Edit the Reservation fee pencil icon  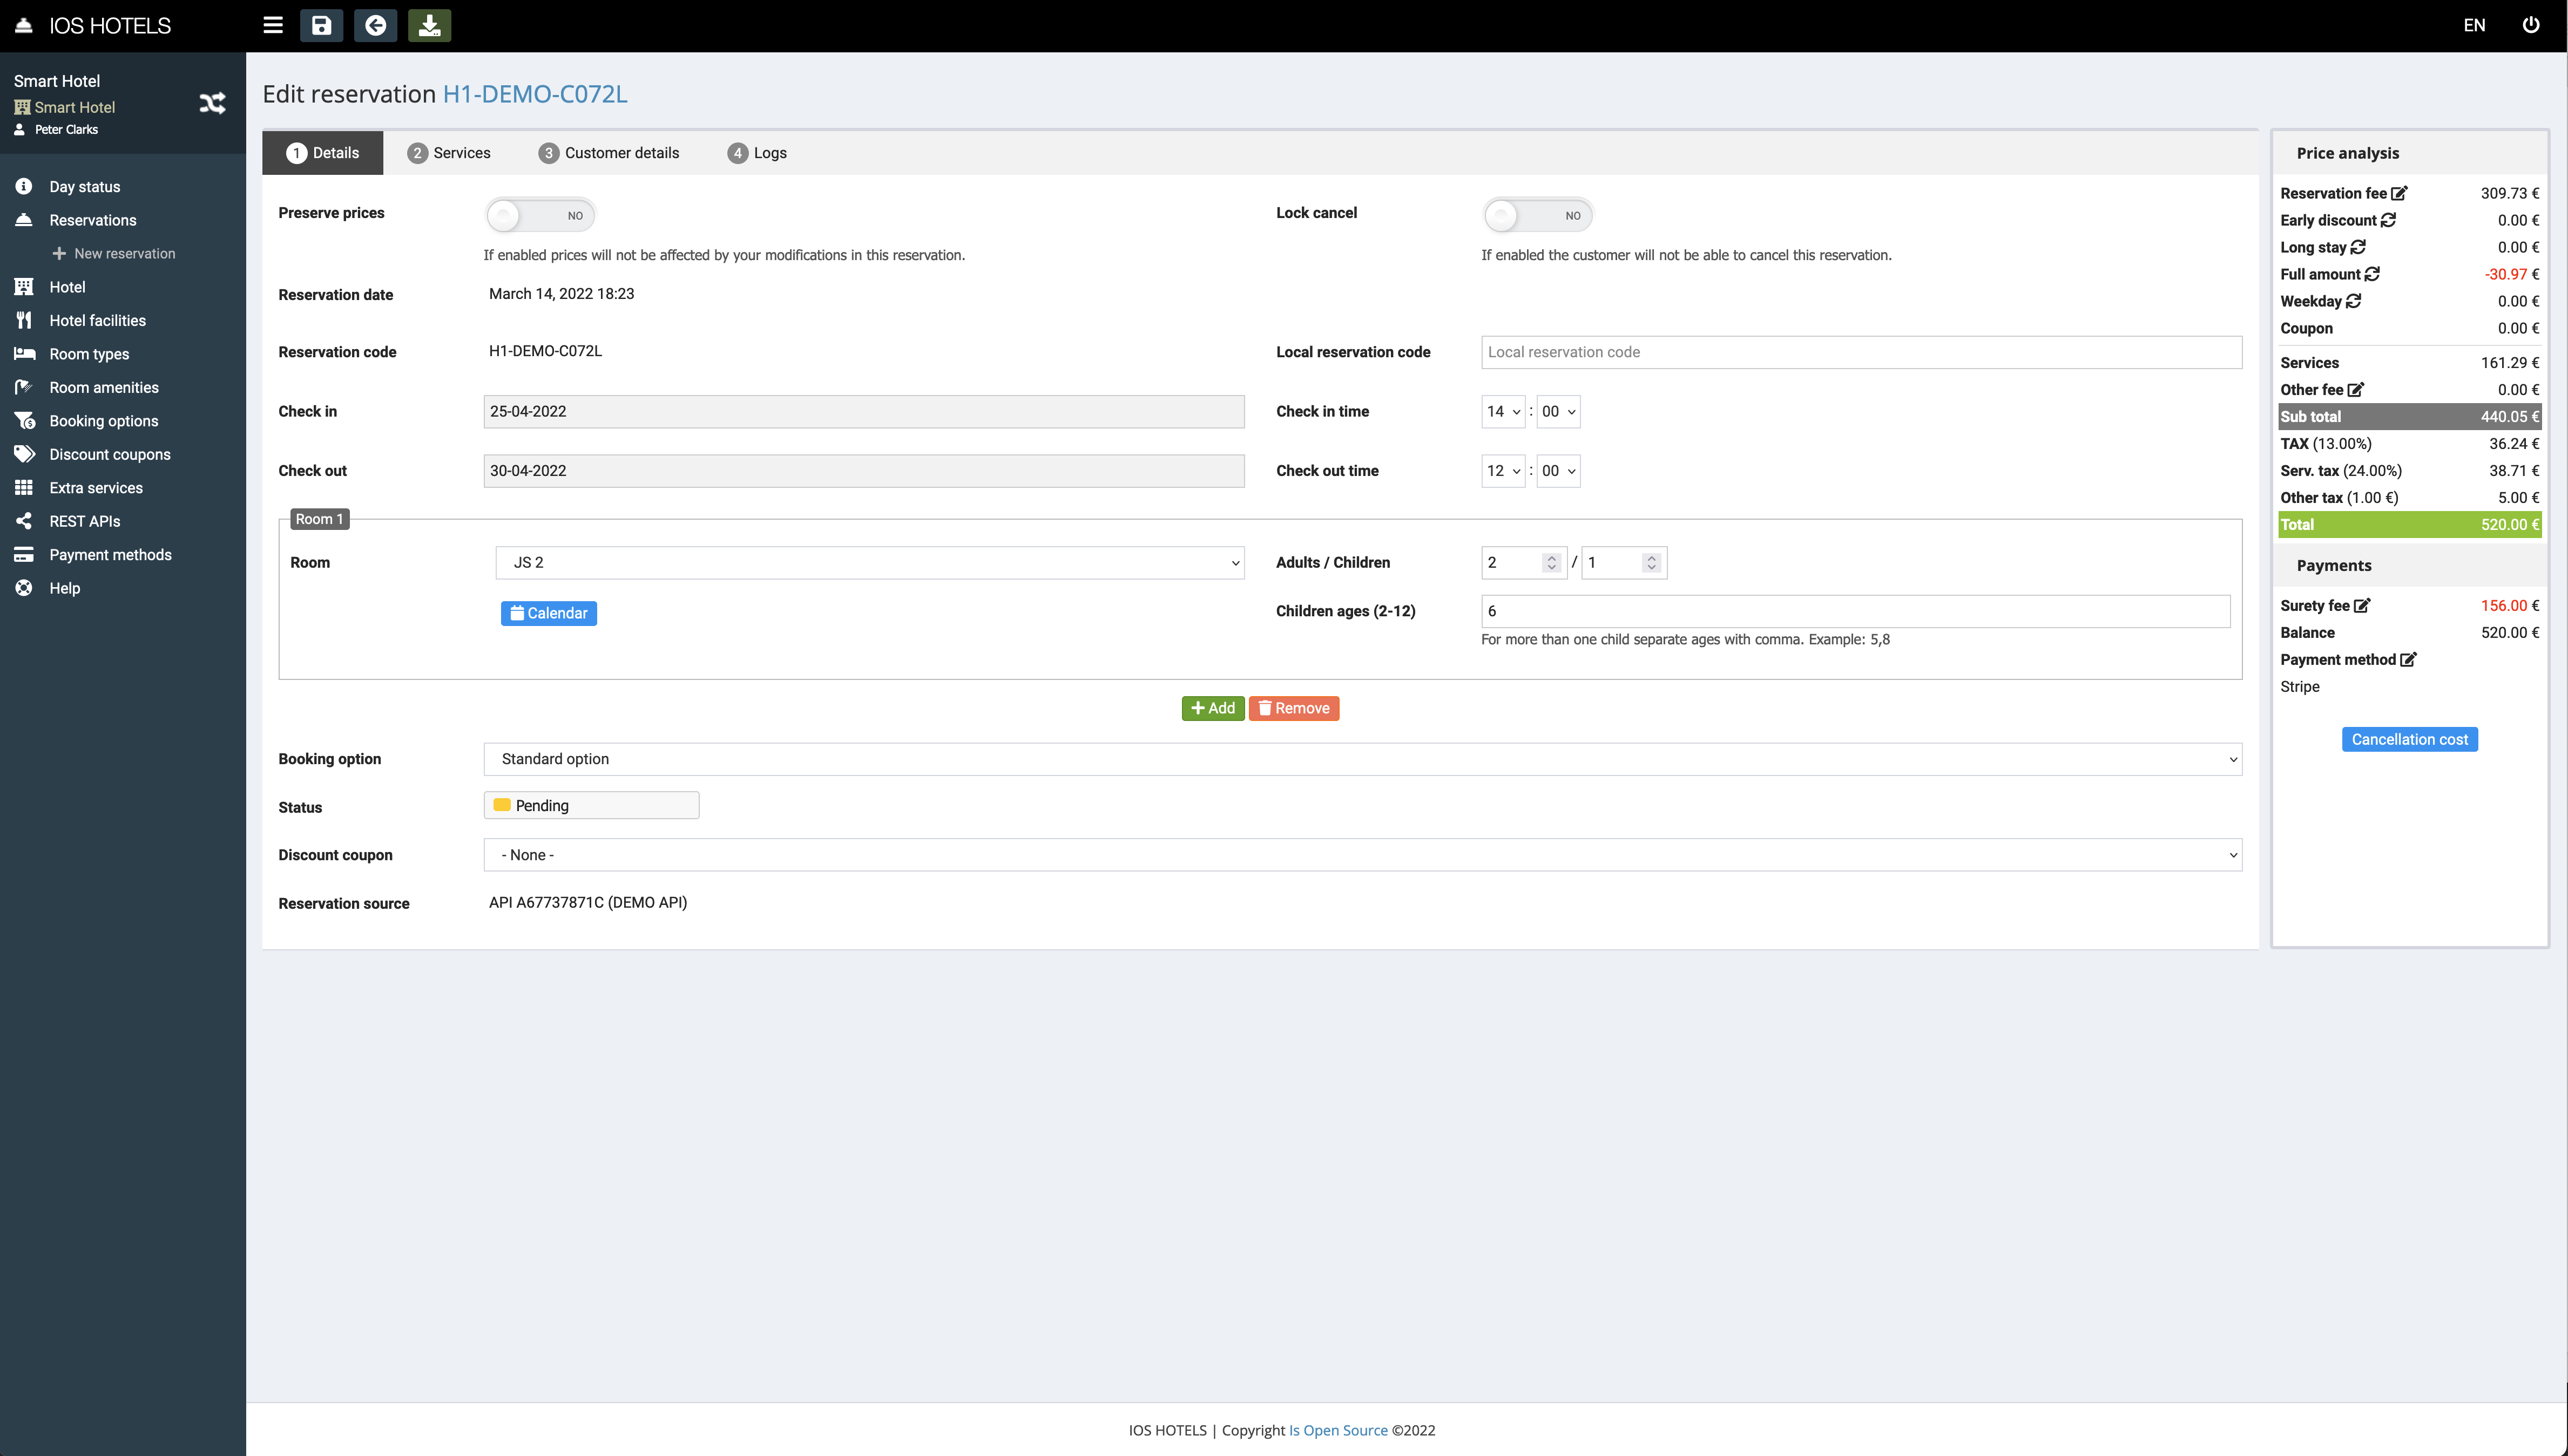[x=2399, y=193]
